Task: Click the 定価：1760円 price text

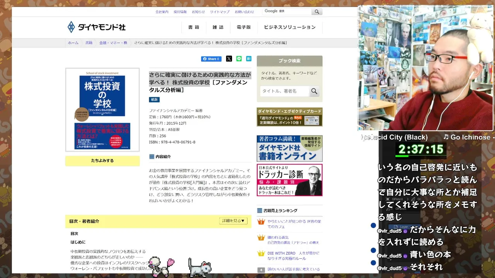Action: [x=180, y=117]
